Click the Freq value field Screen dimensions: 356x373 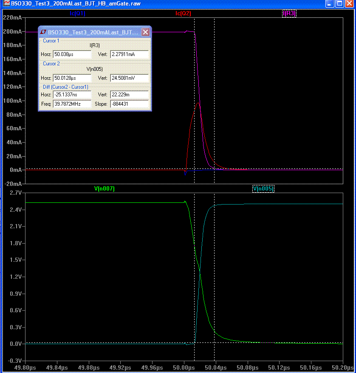72,104
